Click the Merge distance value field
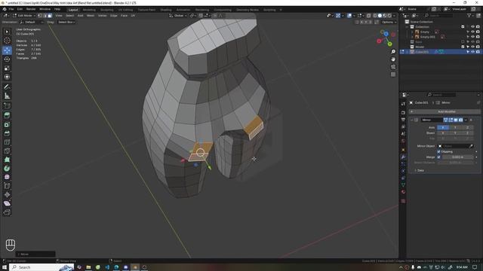 point(458,157)
